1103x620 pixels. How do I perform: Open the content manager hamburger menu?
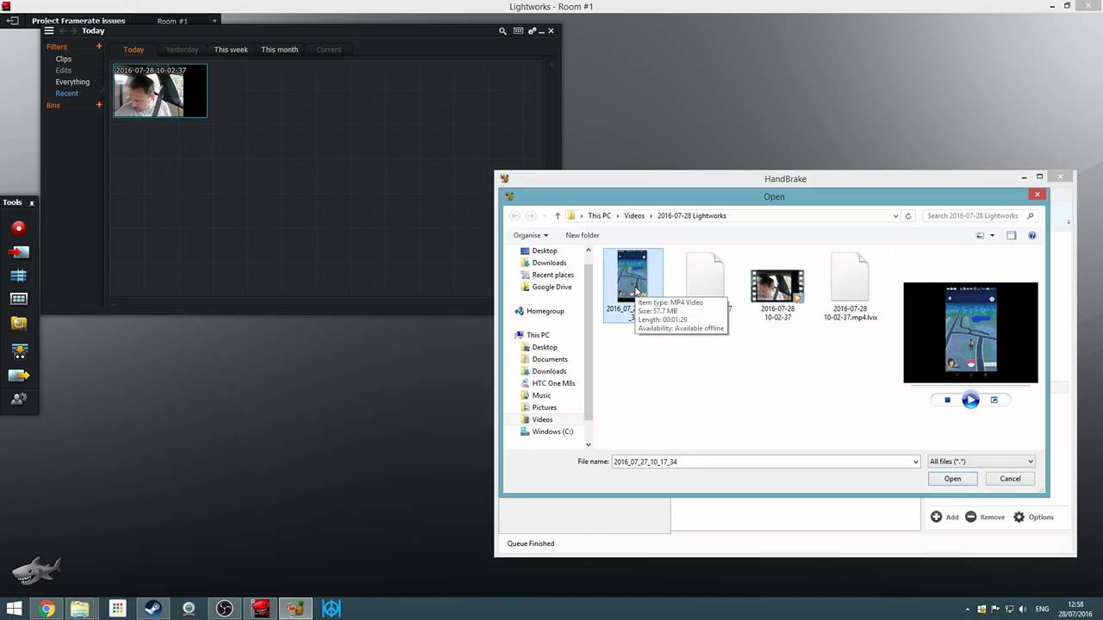click(49, 31)
